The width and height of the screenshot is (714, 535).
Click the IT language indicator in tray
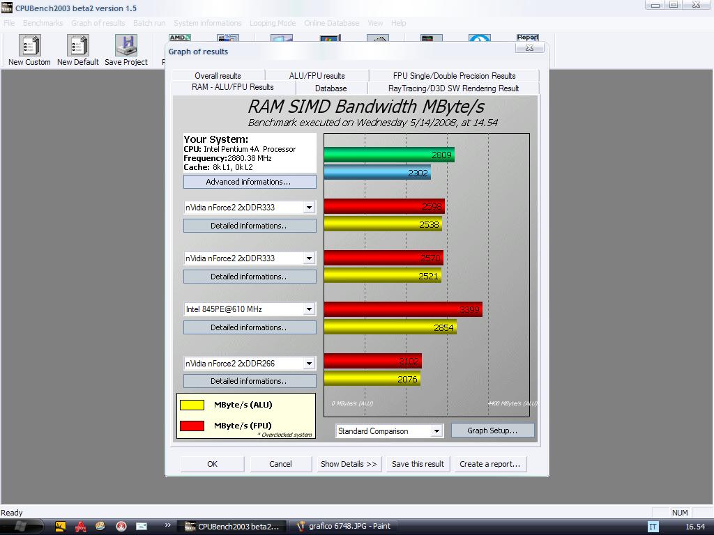[x=653, y=527]
